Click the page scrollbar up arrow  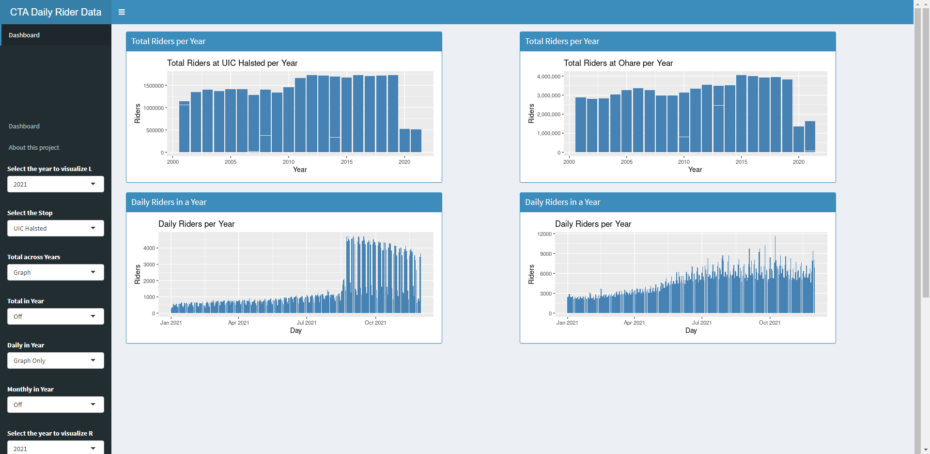tap(926, 4)
